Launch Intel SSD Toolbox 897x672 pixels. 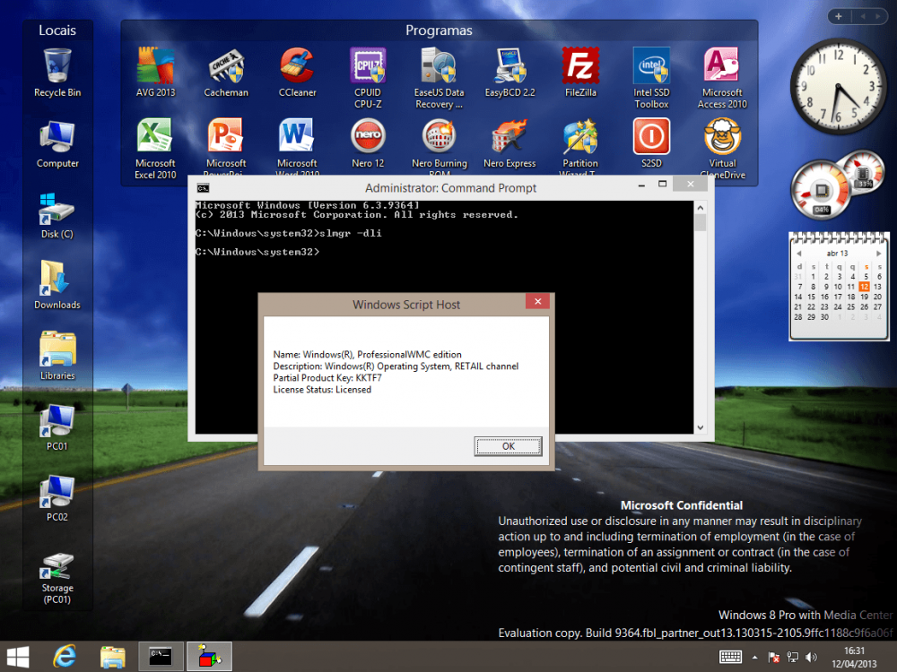[651, 78]
